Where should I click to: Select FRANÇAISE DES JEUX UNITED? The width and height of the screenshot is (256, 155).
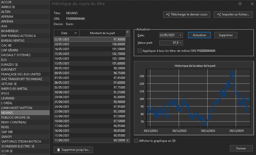pyautogui.click(x=25, y=74)
